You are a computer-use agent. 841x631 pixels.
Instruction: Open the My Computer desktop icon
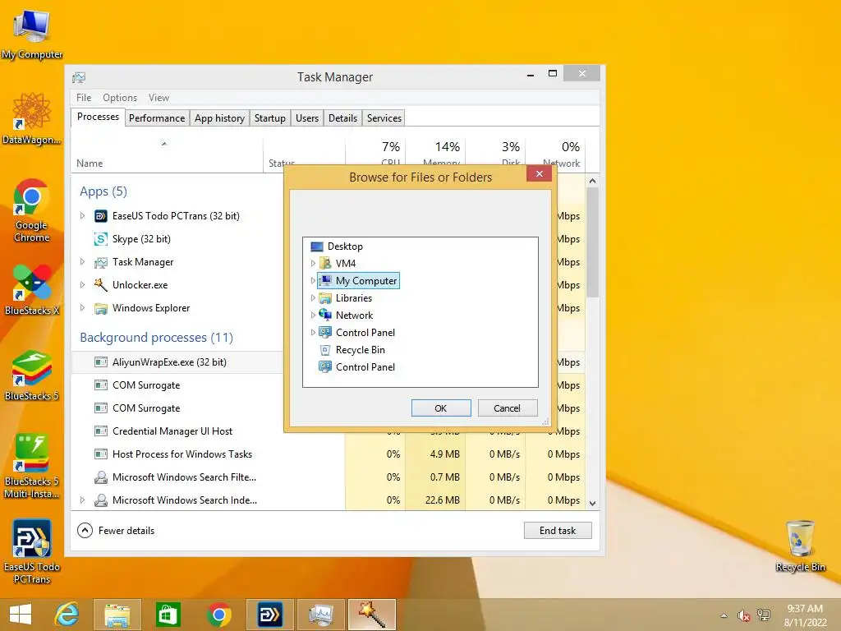point(32,33)
